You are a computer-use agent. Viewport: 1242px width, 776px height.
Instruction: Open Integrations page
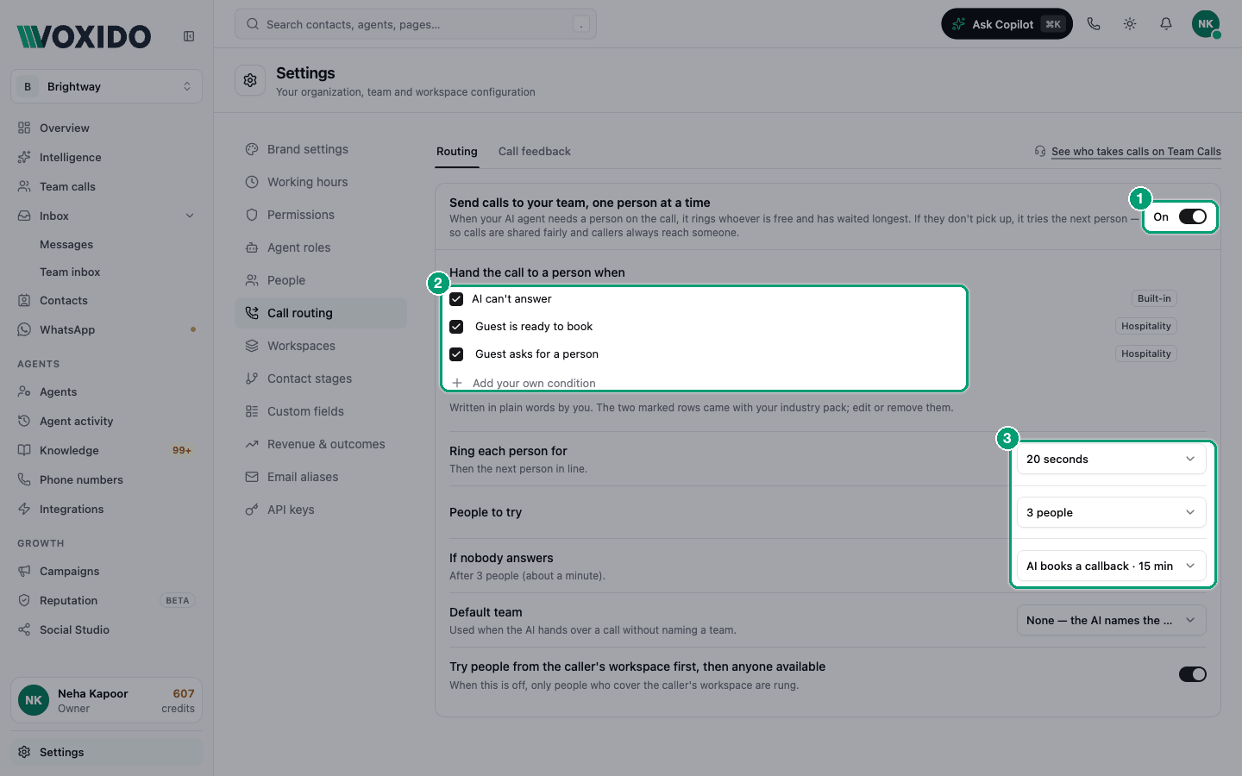coord(106,509)
